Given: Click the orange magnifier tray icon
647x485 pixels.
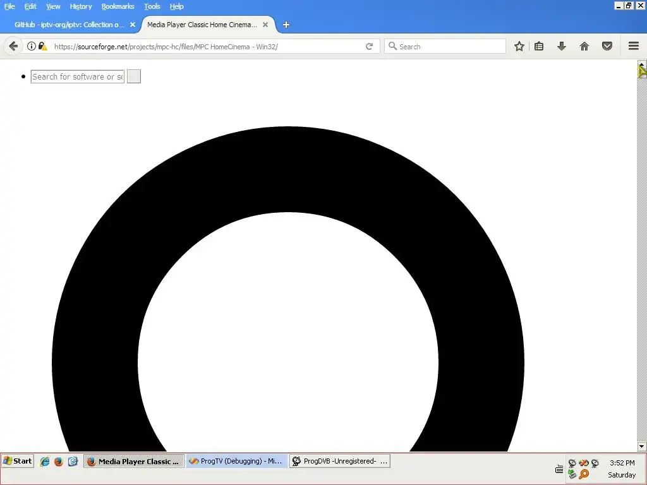Looking at the screenshot, I should coord(584,474).
